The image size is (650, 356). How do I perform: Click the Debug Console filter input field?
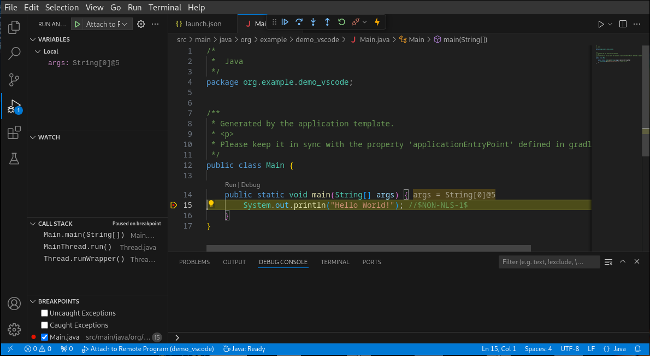point(548,261)
